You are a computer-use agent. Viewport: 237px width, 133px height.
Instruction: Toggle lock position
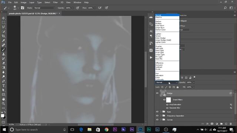pos(170,87)
